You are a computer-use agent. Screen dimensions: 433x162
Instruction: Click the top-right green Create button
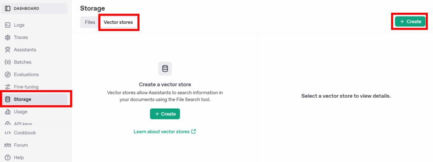pos(410,22)
